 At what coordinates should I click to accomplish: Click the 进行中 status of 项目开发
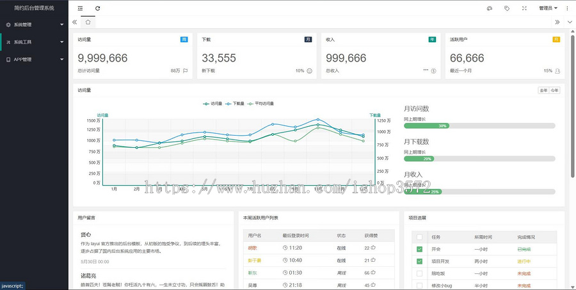(x=524, y=261)
